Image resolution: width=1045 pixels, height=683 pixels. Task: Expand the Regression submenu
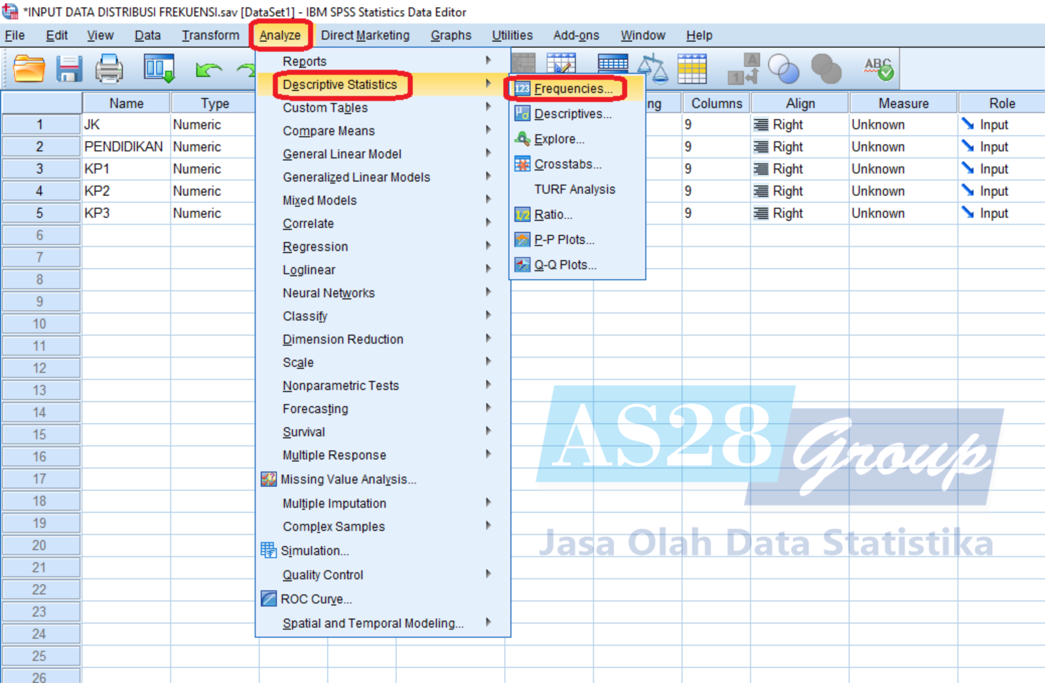point(315,247)
